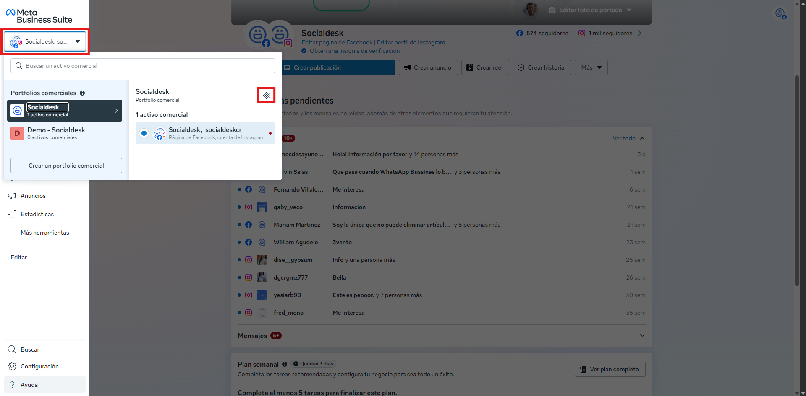Select Demo - Socialdesk portfolio
Screen dimensions: 806x396
click(65, 133)
